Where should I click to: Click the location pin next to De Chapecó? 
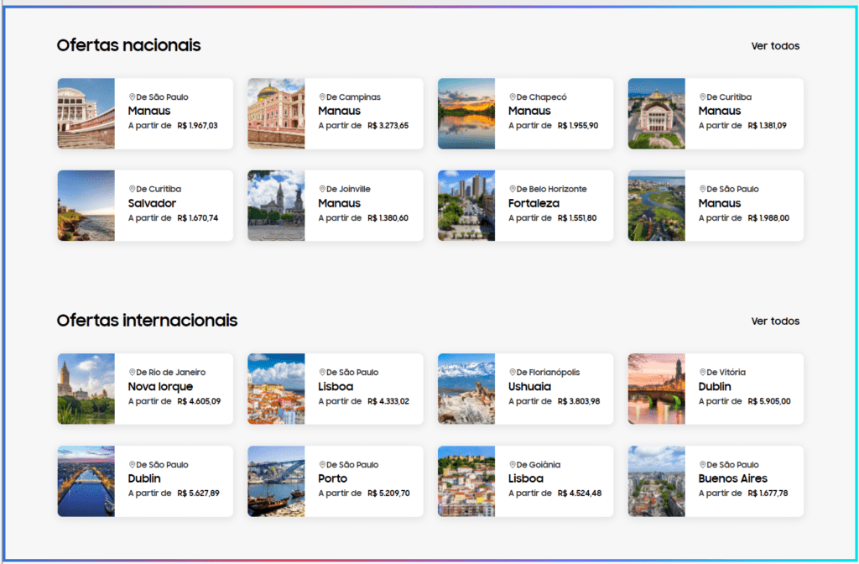coord(513,97)
